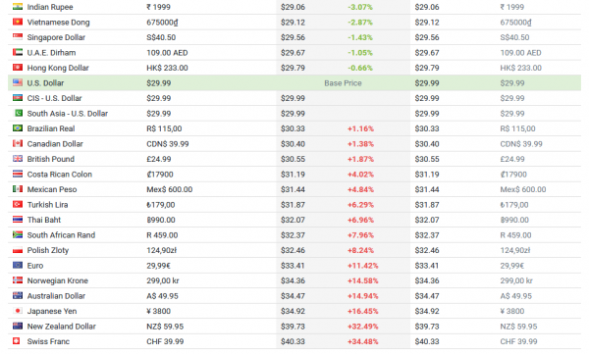This screenshot has height=354, width=589.
Task: Click the Polish Zloty 124,90zł price
Action: tap(162, 250)
